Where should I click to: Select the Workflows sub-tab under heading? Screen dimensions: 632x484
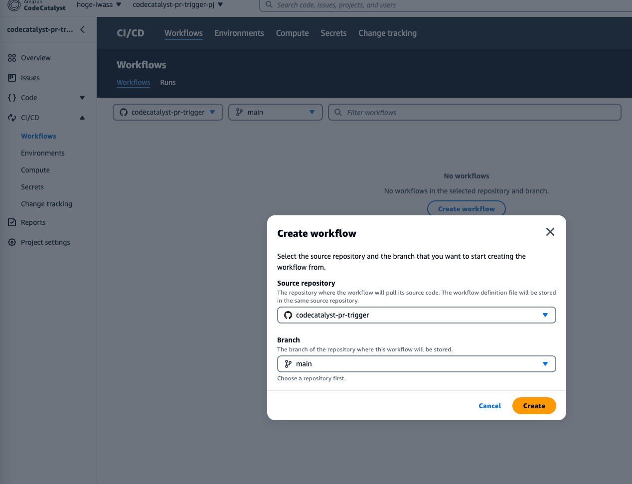[133, 82]
